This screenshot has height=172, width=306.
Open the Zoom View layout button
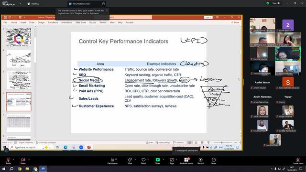coord(276,3)
